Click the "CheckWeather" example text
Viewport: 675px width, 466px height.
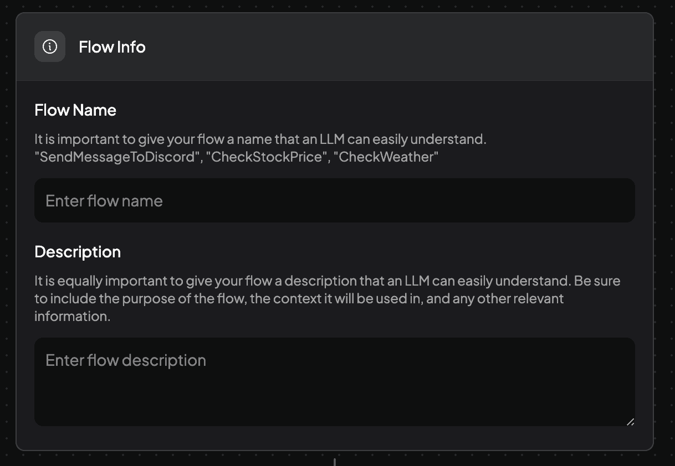tap(388, 157)
